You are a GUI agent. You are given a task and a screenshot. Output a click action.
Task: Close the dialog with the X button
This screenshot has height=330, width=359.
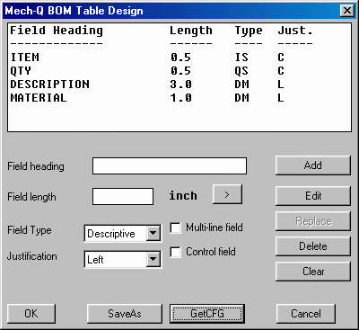click(x=347, y=11)
